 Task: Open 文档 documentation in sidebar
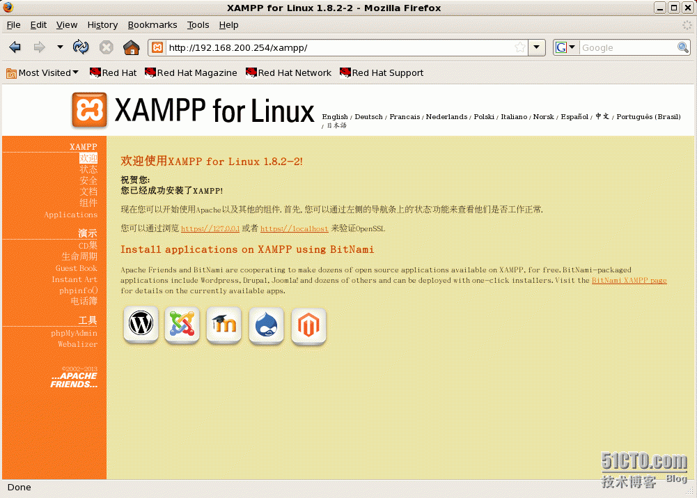(88, 192)
